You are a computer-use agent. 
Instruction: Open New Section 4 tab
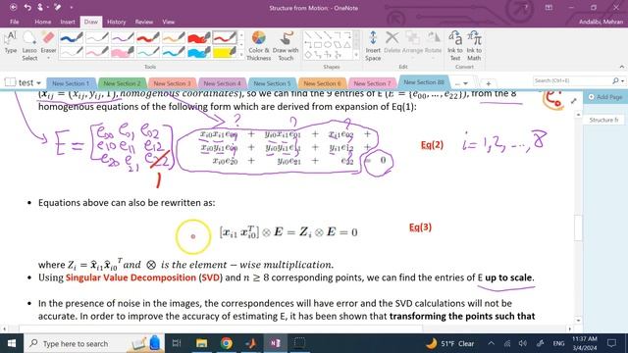(x=222, y=83)
